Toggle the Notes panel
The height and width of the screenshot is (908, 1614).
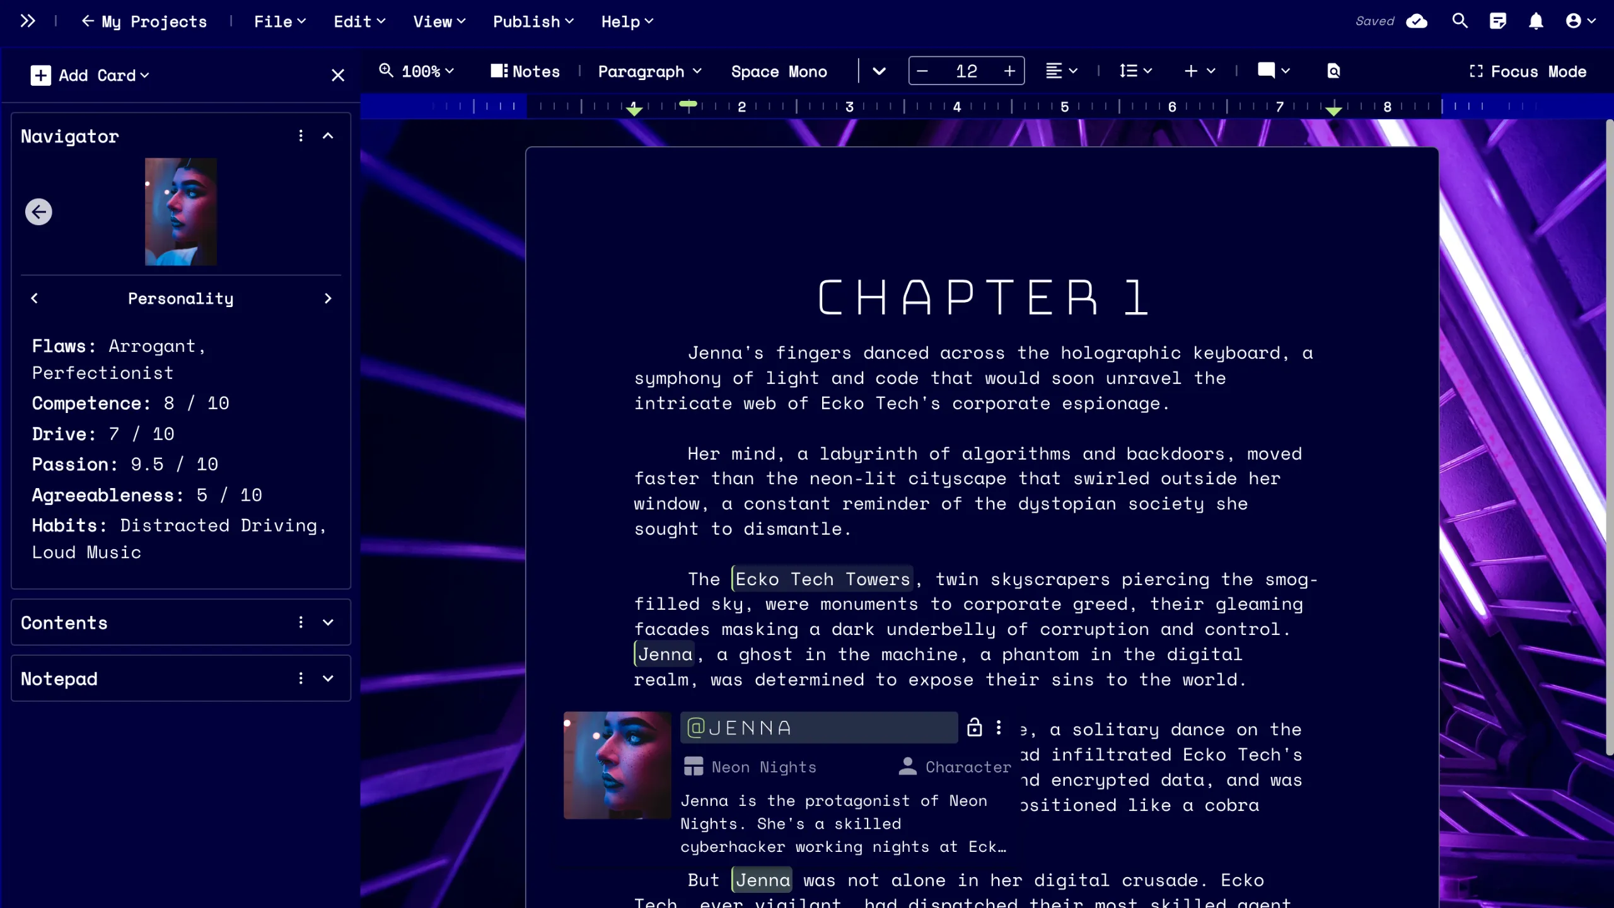pos(525,71)
